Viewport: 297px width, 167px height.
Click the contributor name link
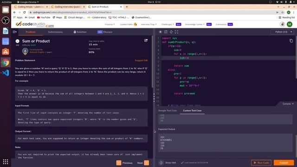(37, 52)
